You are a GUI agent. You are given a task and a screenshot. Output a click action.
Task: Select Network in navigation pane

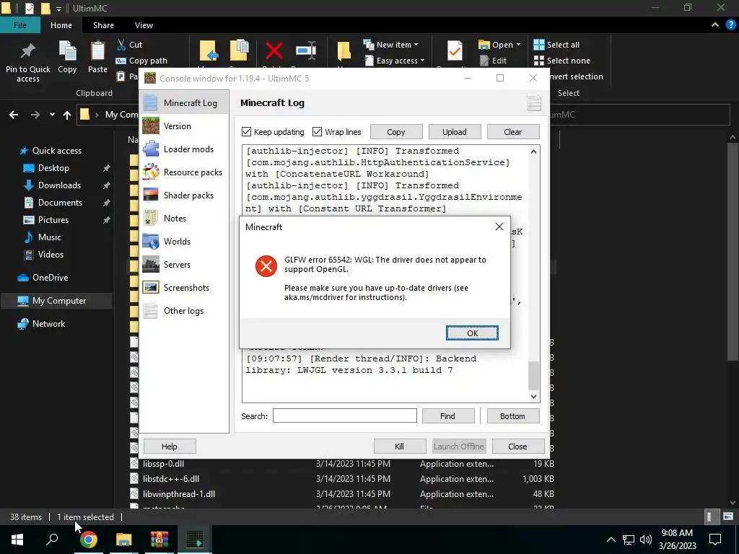point(48,324)
